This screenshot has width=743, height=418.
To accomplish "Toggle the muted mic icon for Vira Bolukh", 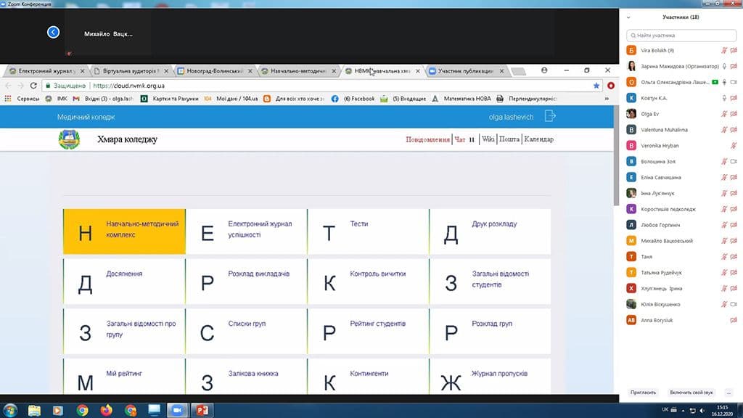I will click(724, 50).
